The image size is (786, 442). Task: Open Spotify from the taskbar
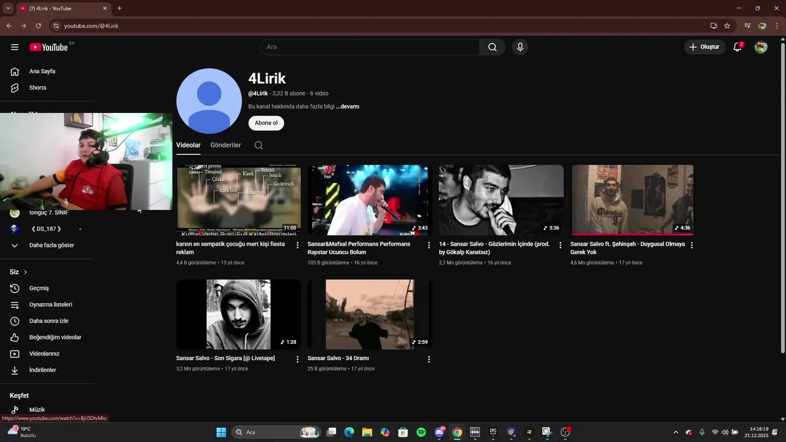[x=421, y=432]
